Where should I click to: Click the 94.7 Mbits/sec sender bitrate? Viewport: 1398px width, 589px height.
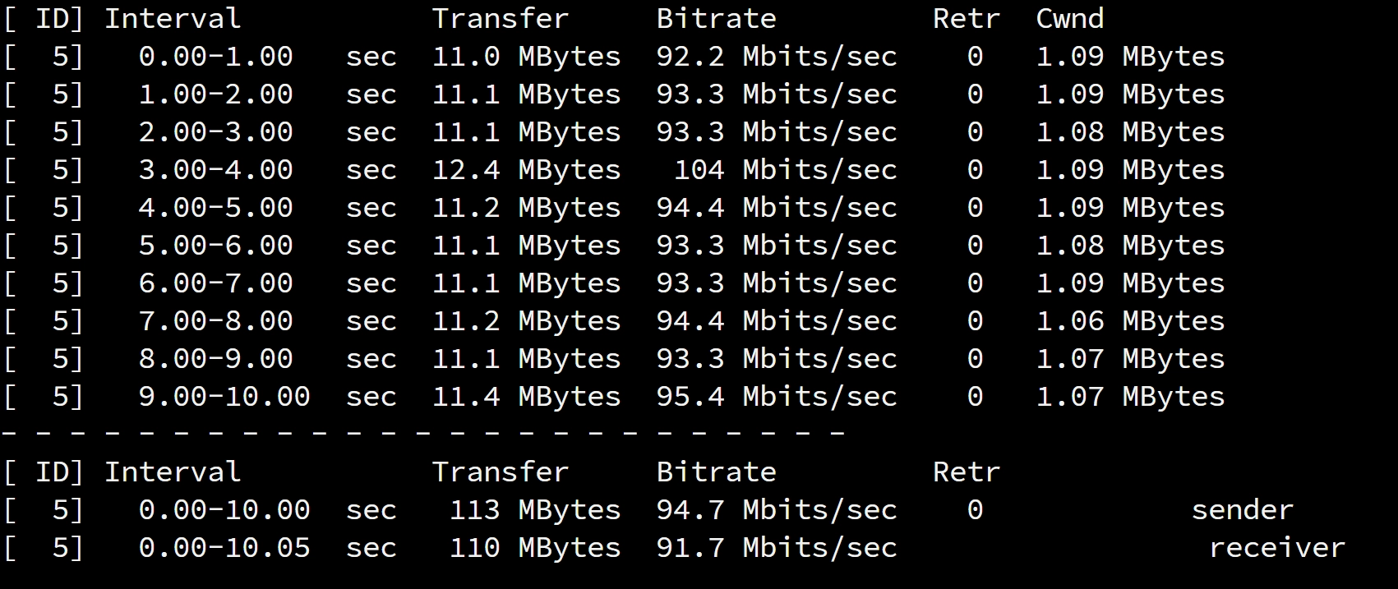coord(777,509)
